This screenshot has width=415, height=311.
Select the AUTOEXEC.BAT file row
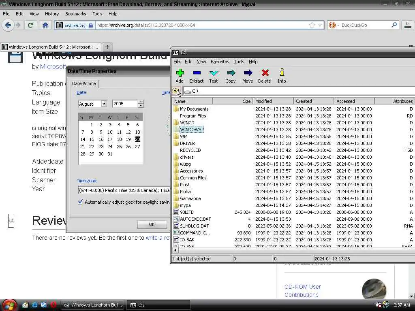tap(195, 219)
